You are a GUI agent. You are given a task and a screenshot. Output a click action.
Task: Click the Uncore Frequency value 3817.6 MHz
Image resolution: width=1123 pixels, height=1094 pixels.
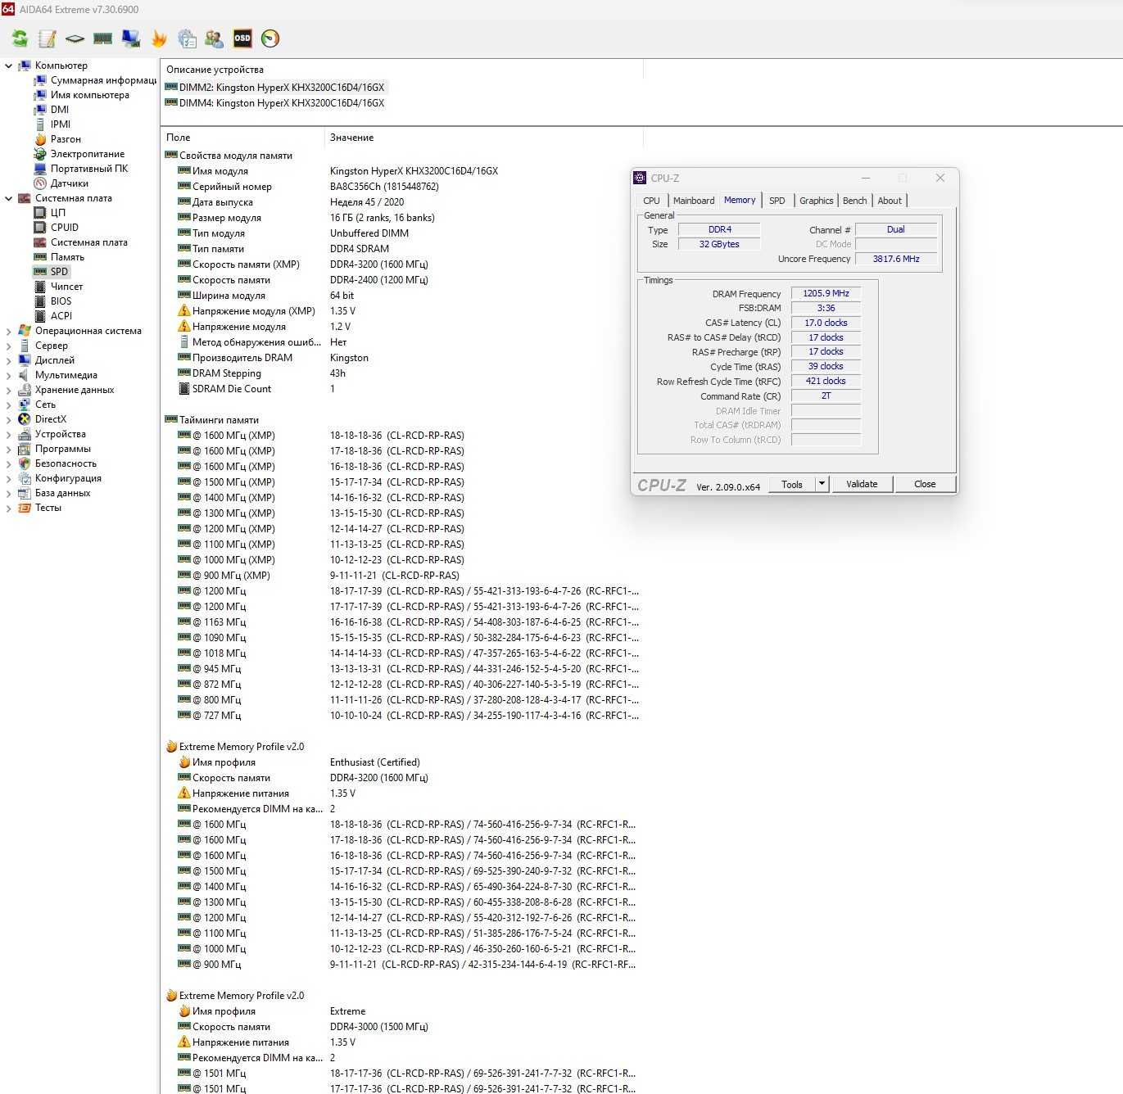pyautogui.click(x=896, y=259)
